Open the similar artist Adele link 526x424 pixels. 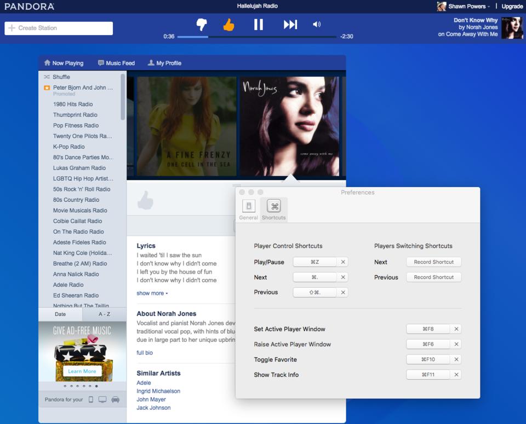(x=144, y=383)
